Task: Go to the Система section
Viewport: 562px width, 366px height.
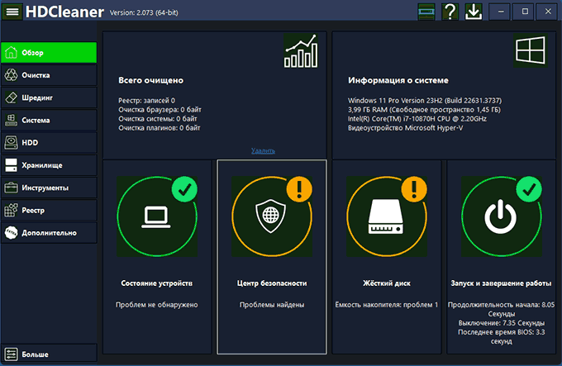Action: click(49, 121)
